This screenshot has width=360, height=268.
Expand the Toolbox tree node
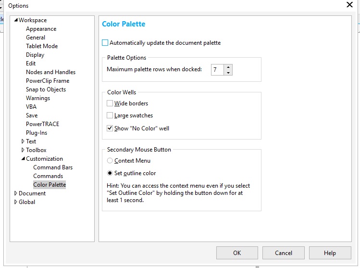[x=23, y=150]
